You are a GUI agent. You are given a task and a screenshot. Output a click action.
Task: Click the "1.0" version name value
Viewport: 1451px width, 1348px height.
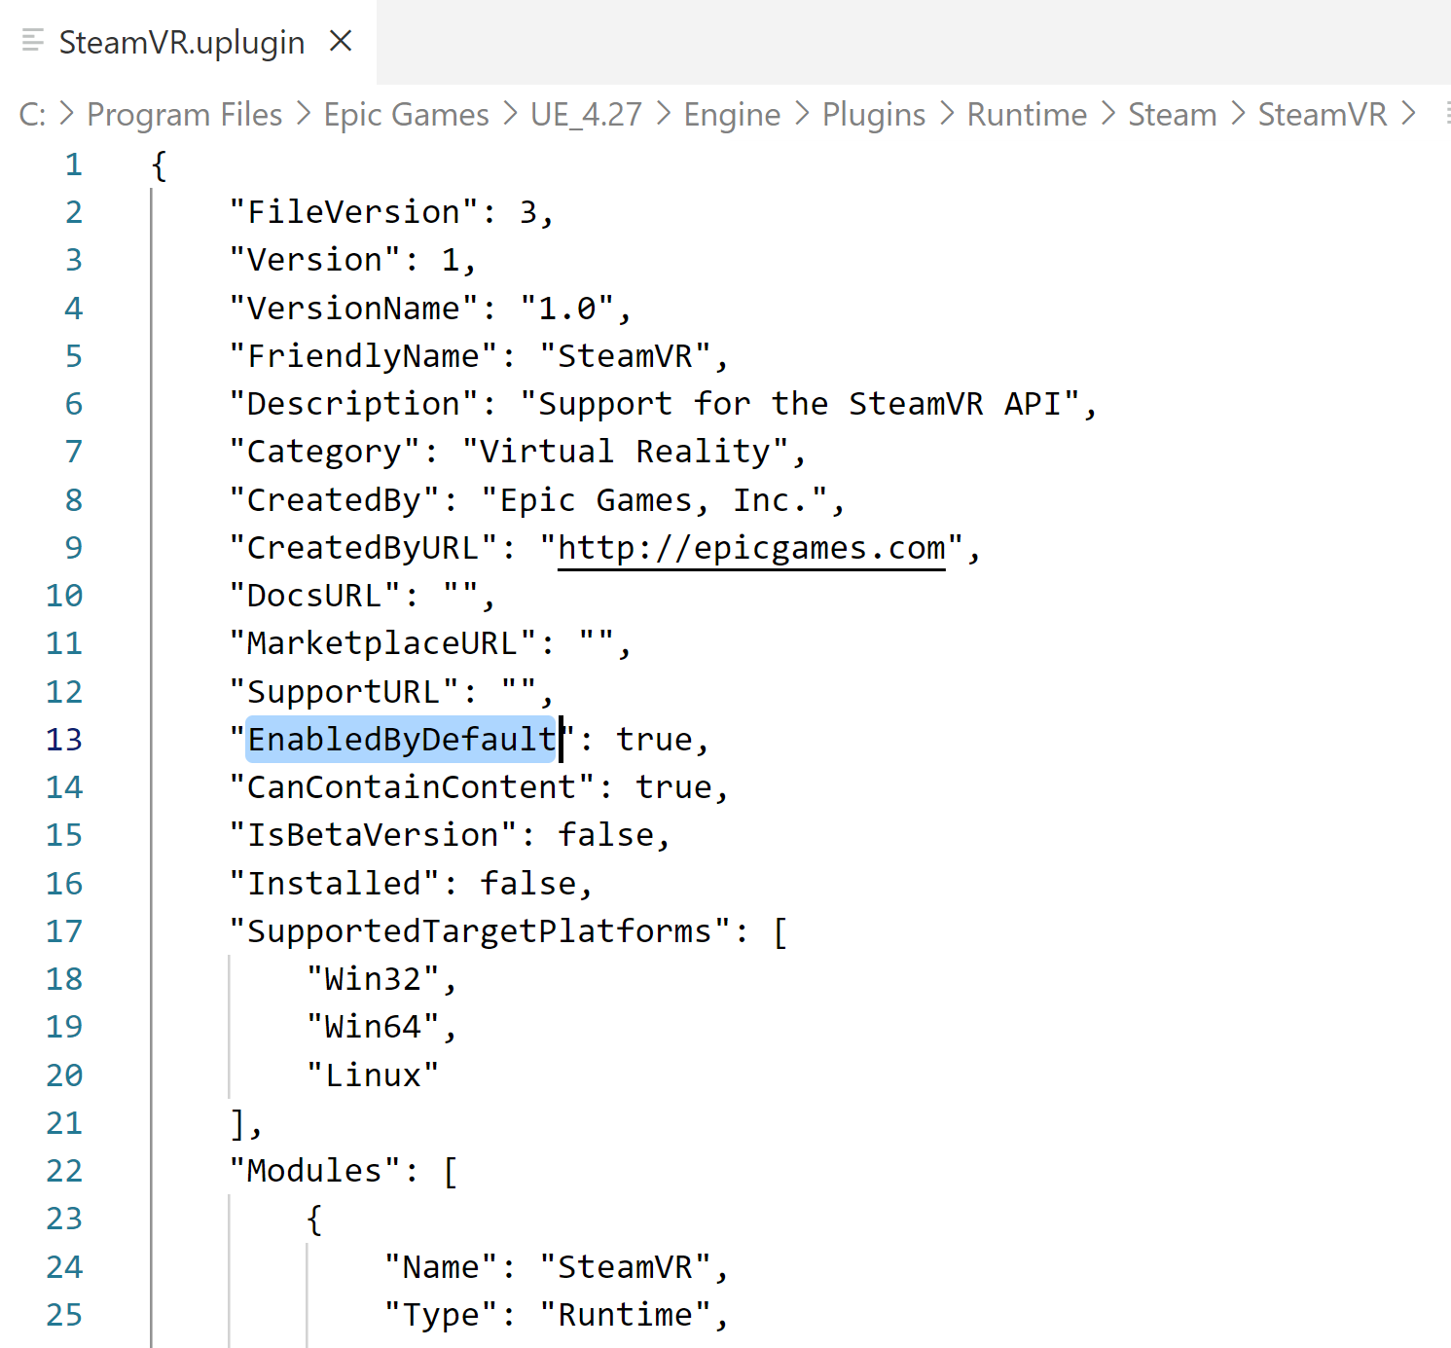pyautogui.click(x=567, y=309)
